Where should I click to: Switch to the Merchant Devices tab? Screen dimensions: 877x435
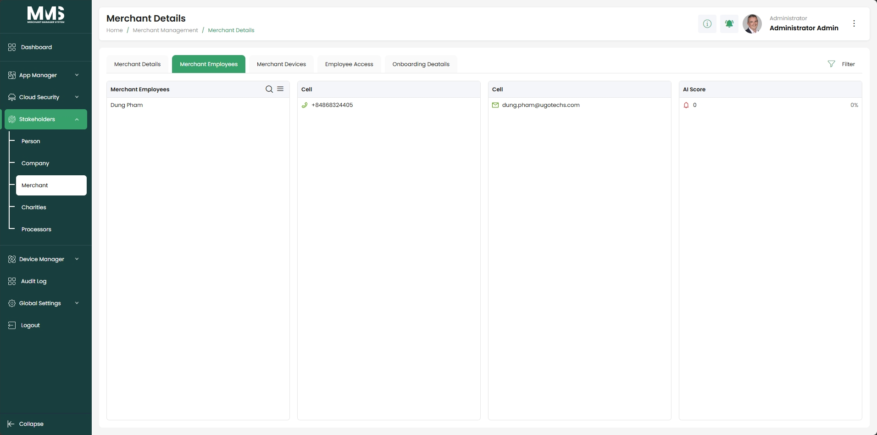[x=281, y=64]
